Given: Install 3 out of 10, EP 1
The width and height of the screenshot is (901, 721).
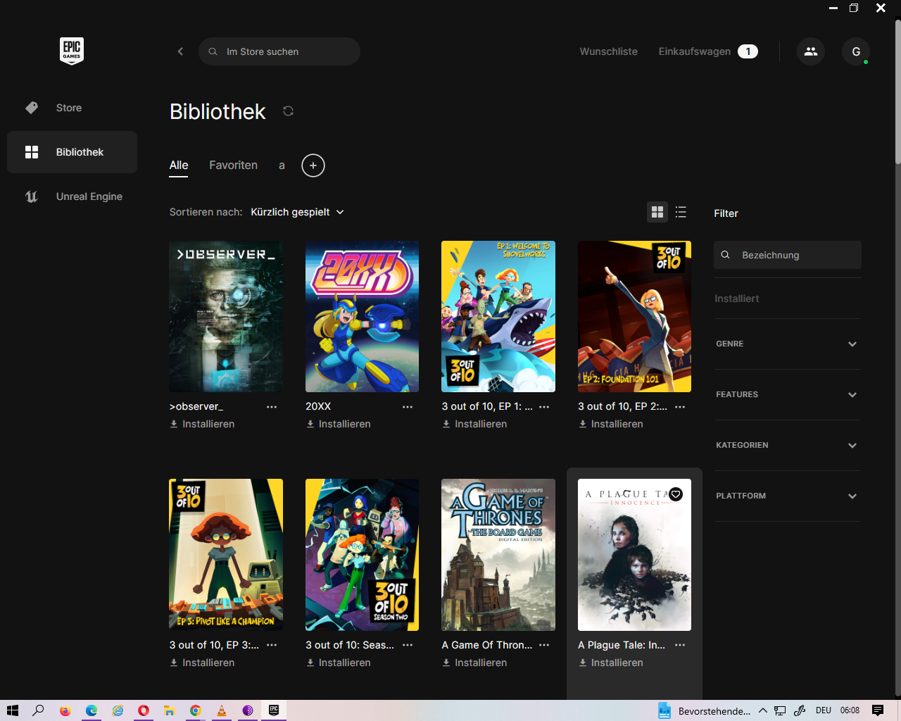Looking at the screenshot, I should coord(474,424).
